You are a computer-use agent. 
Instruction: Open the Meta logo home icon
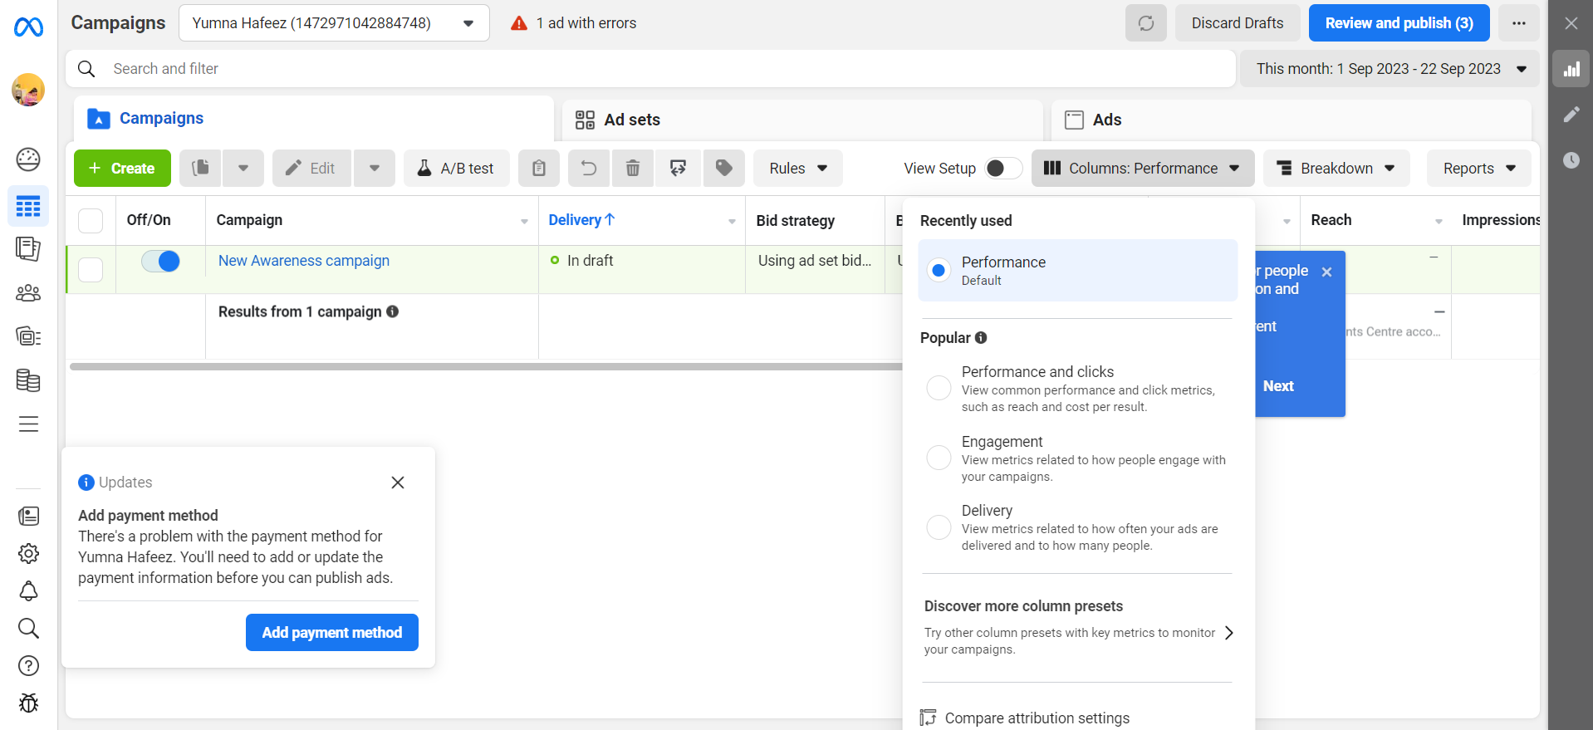28,27
